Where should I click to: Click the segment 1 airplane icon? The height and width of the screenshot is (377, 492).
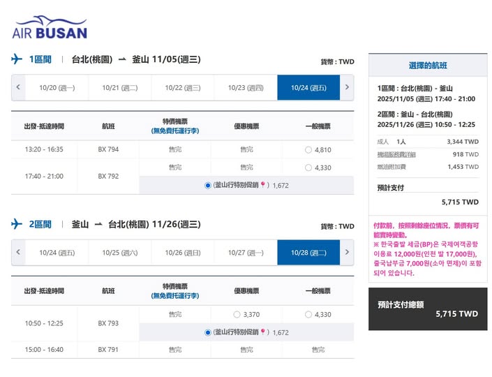click(x=17, y=59)
